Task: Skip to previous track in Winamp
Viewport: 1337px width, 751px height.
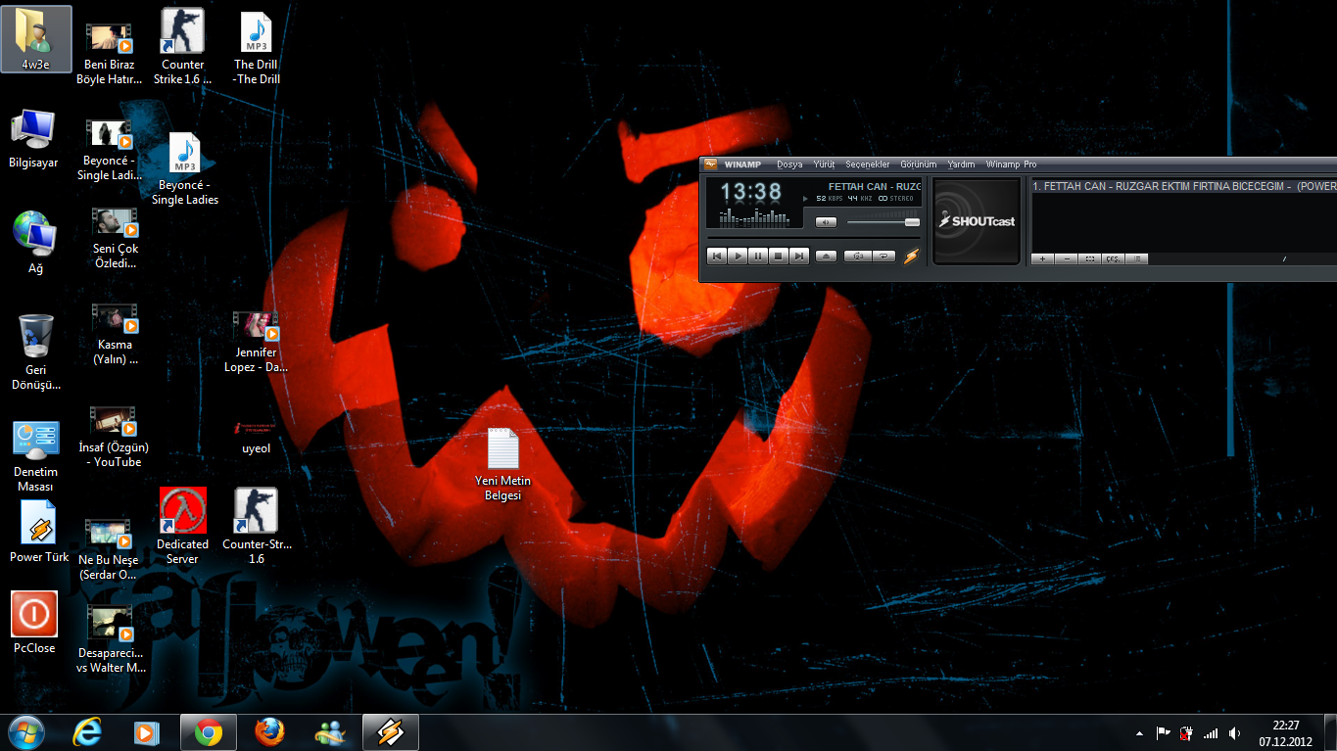Action: pyautogui.click(x=716, y=257)
